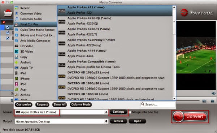
Task: Click the snapshot camera icon
Action: click(204, 101)
